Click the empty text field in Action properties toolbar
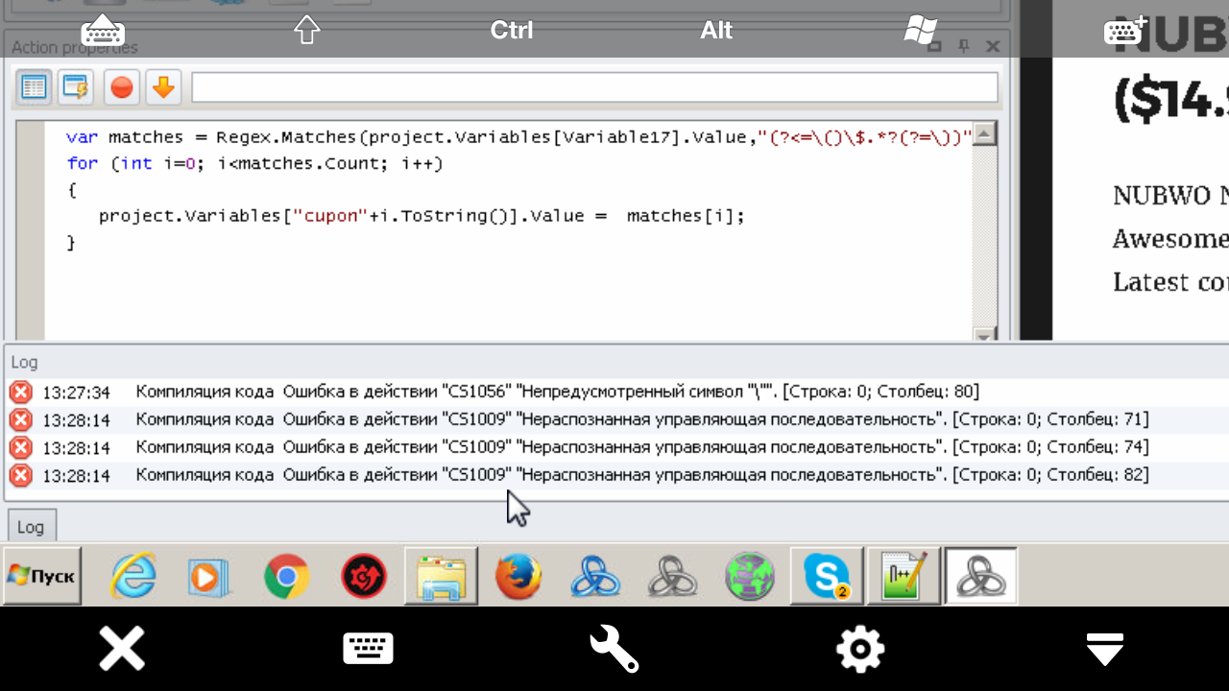This screenshot has height=691, width=1229. click(594, 87)
